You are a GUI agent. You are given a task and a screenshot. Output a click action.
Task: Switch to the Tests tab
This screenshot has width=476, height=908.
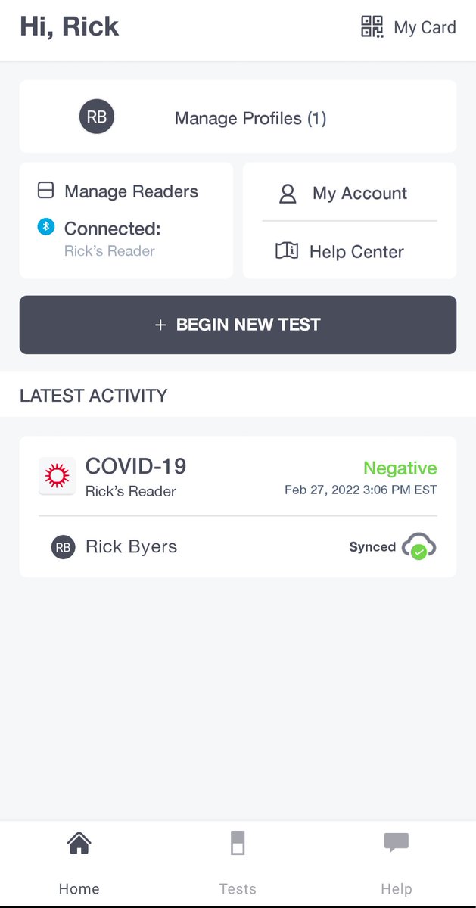238,888
